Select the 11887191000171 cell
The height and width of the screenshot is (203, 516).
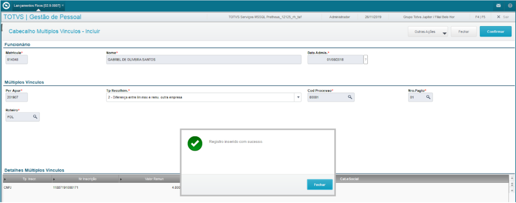[x=66, y=187]
